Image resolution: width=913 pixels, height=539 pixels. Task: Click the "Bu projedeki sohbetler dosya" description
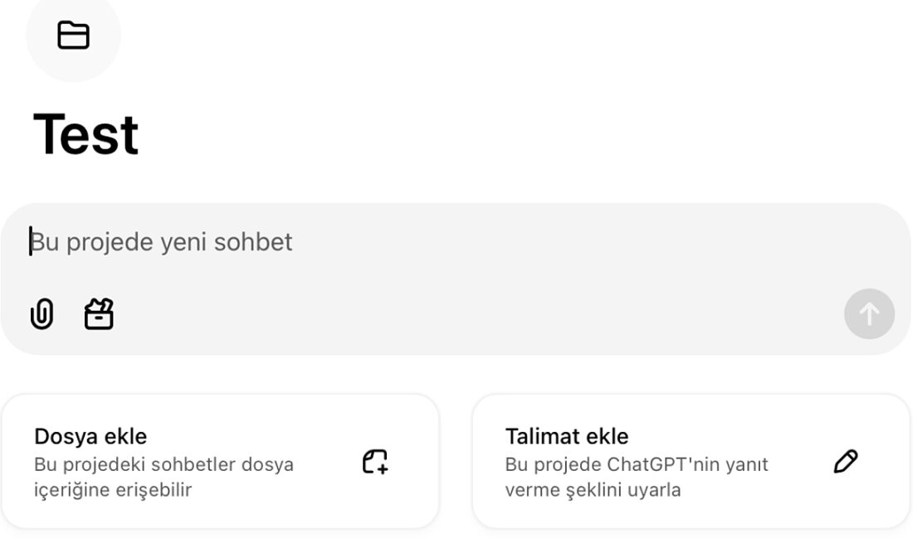point(164,464)
